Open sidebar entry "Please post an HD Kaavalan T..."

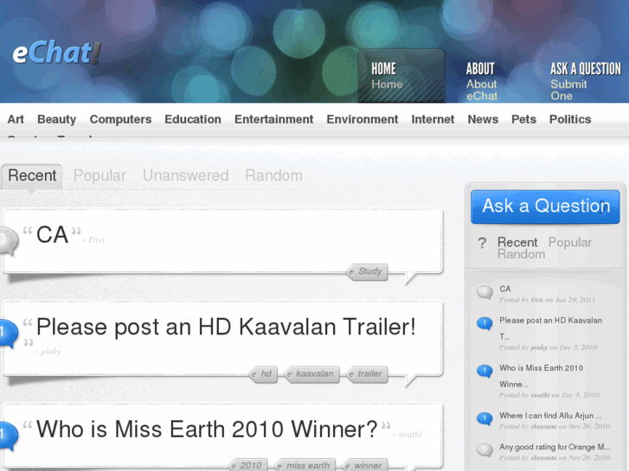coord(550,328)
